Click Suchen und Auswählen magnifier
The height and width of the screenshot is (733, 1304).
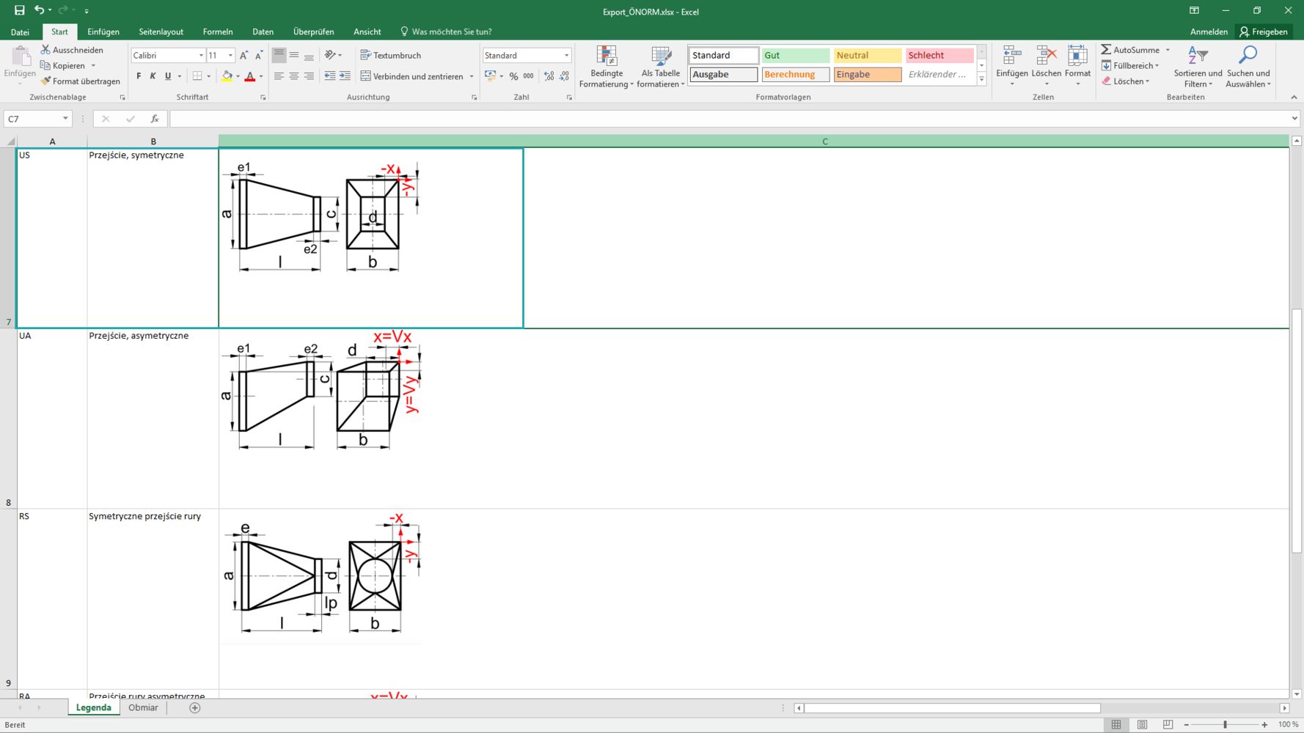click(x=1248, y=67)
